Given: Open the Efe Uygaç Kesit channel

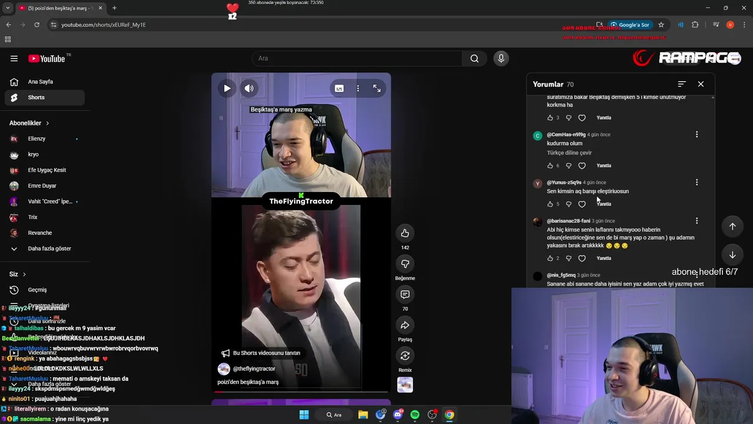Looking at the screenshot, I should coord(45,170).
